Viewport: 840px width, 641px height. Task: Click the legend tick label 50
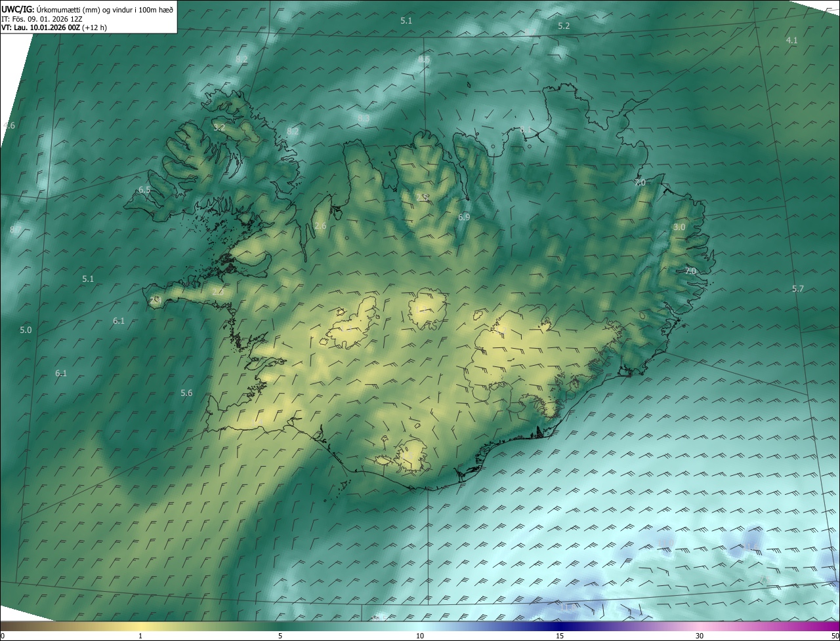835,636
